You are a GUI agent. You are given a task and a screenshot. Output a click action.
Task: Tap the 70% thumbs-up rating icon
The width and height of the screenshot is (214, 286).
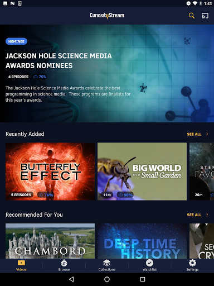(36, 77)
